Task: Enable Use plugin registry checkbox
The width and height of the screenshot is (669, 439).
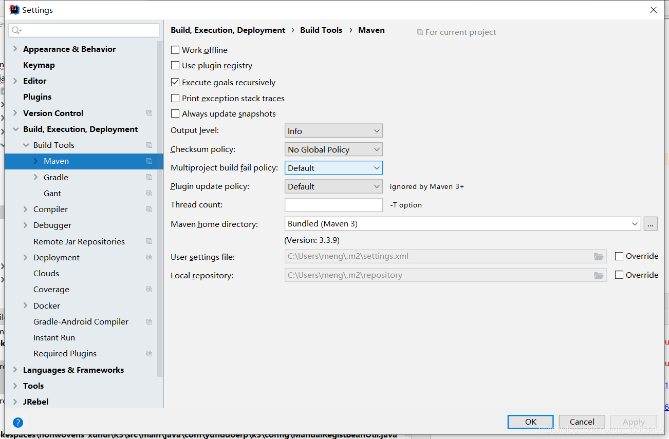Action: tap(175, 65)
